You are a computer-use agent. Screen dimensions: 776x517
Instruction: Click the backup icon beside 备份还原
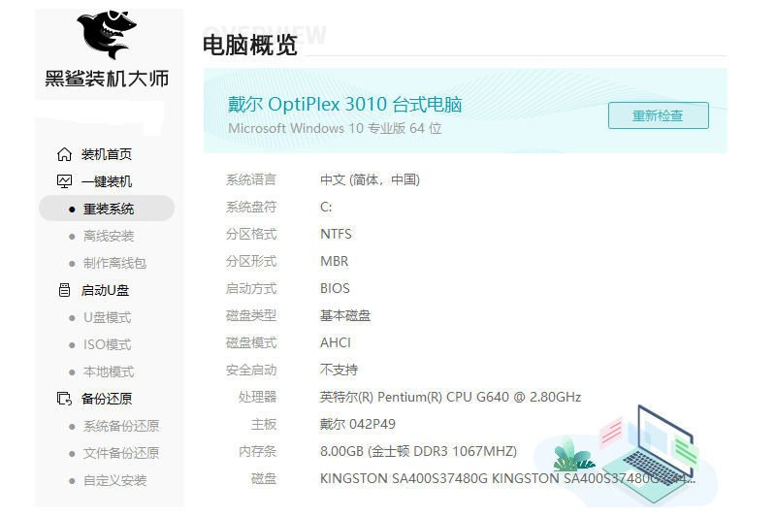coord(64,399)
